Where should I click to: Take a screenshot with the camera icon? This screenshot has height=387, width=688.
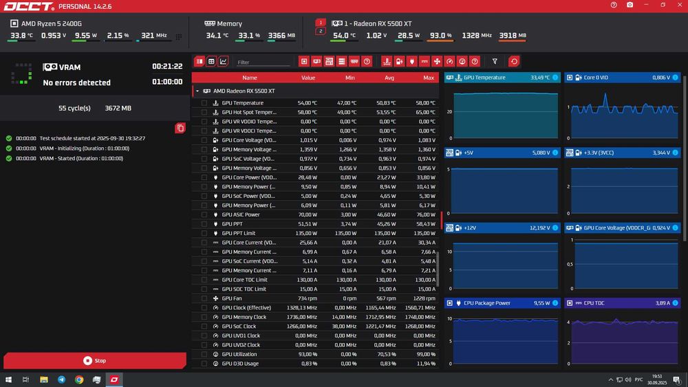(x=630, y=5)
